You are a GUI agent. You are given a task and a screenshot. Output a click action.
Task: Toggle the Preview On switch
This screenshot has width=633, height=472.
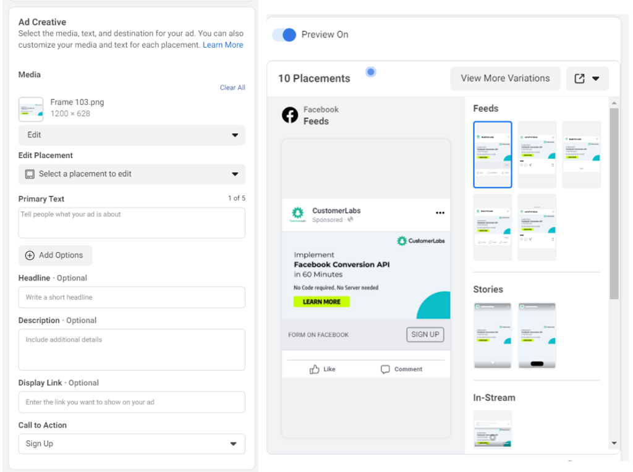tap(284, 35)
